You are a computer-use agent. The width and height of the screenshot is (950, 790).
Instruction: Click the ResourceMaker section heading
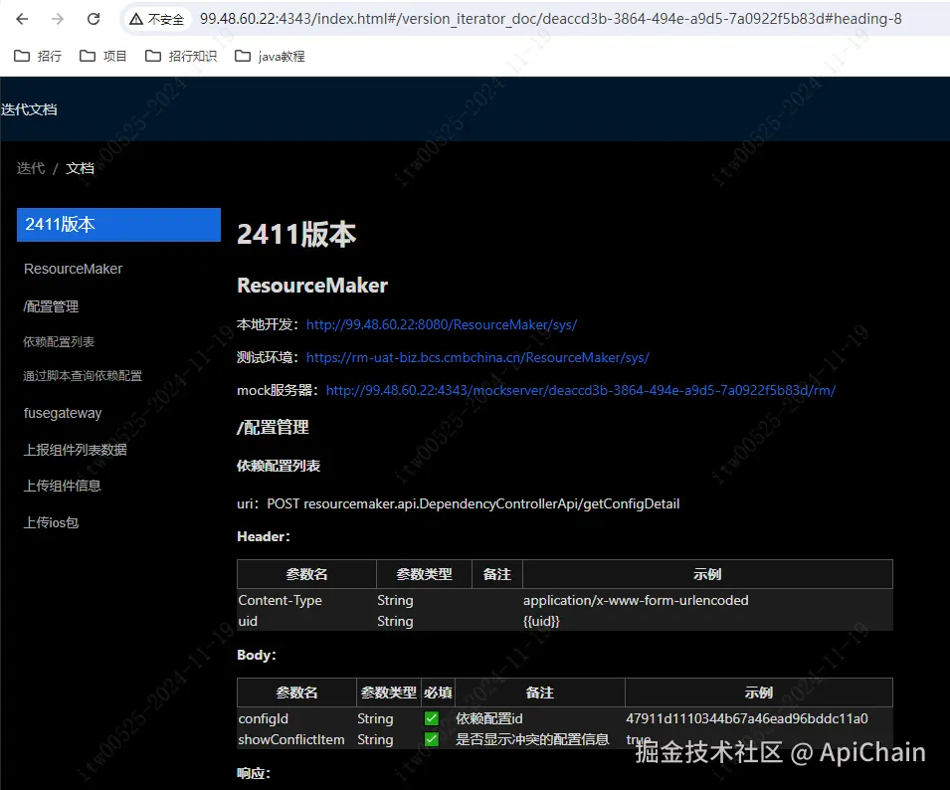tap(312, 286)
